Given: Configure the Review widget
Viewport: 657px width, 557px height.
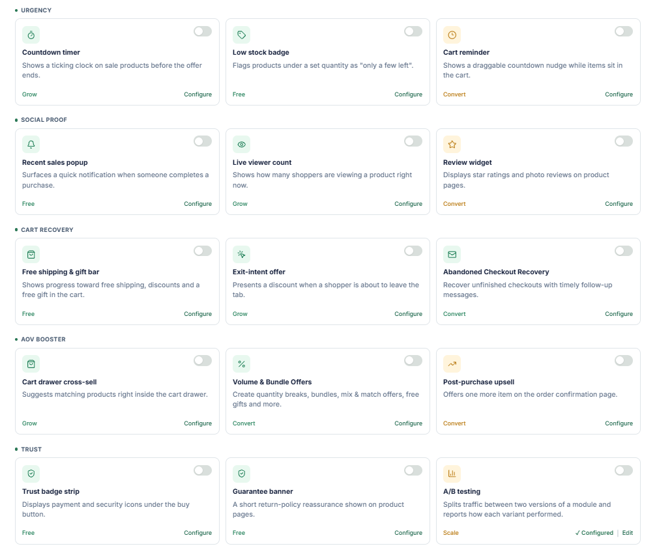Looking at the screenshot, I should click(619, 204).
